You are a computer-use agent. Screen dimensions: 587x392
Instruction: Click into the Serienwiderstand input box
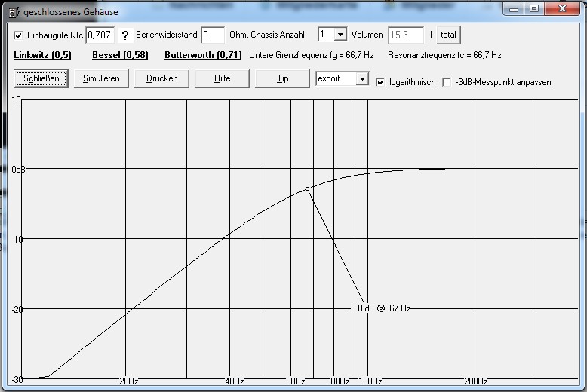213,35
